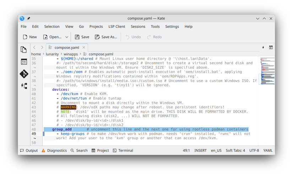Click the 'devices:' key on line 39
The width and height of the screenshot is (293, 176).
coord(61,90)
